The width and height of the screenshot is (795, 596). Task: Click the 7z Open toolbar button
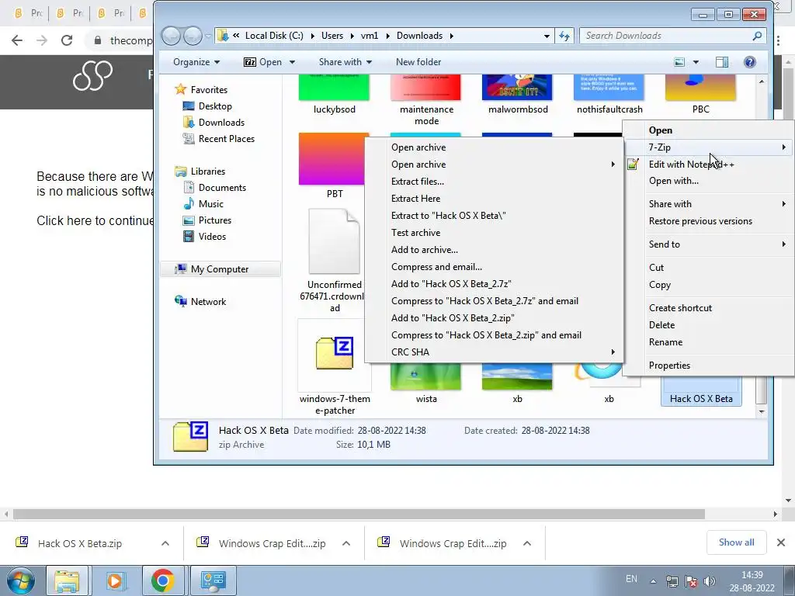pyautogui.click(x=262, y=62)
